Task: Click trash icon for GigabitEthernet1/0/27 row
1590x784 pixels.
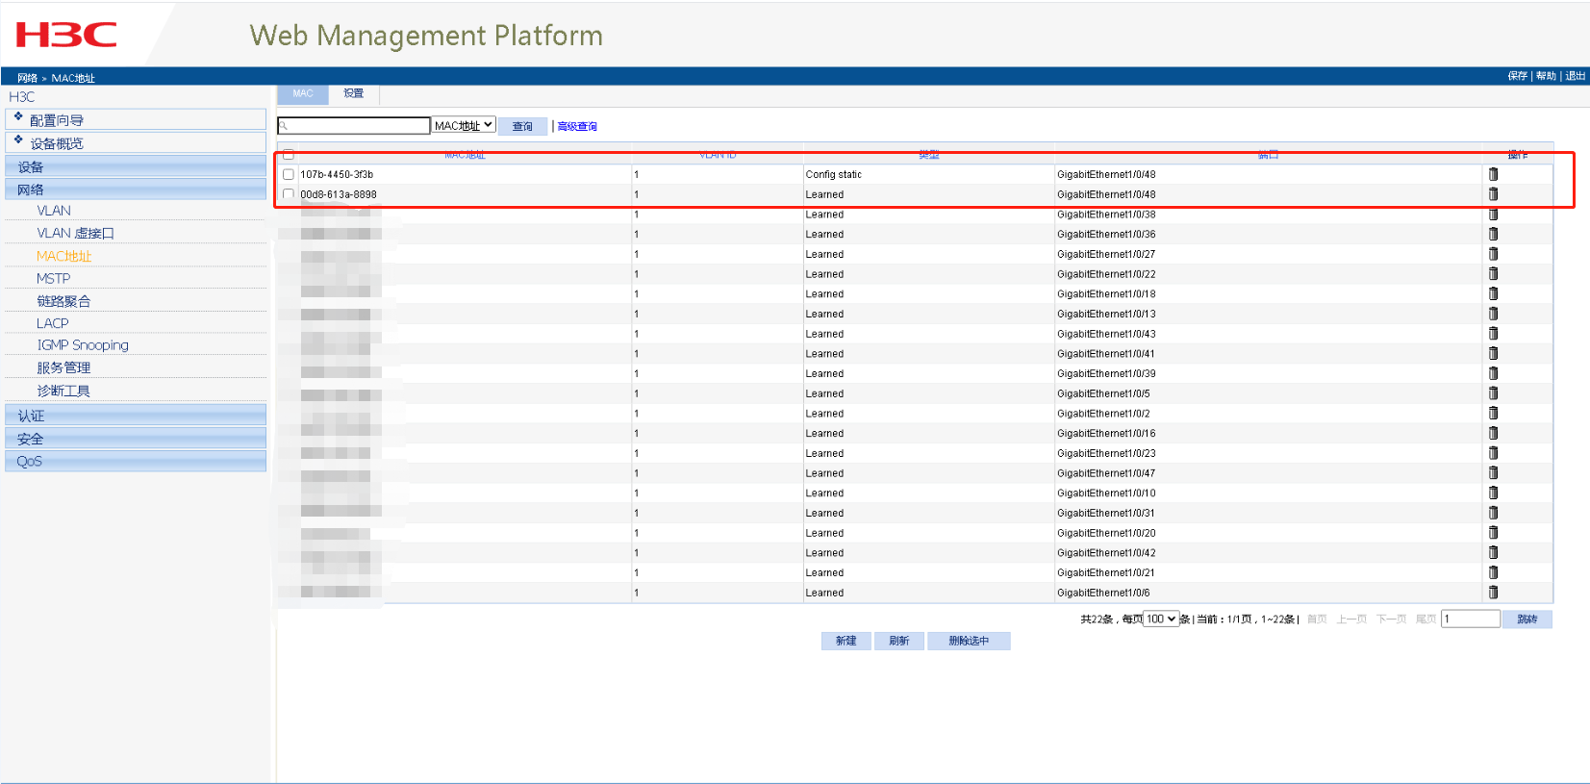Action: click(1493, 254)
